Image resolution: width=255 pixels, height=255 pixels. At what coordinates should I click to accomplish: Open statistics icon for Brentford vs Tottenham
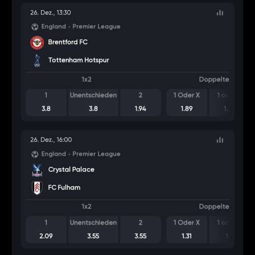(220, 13)
